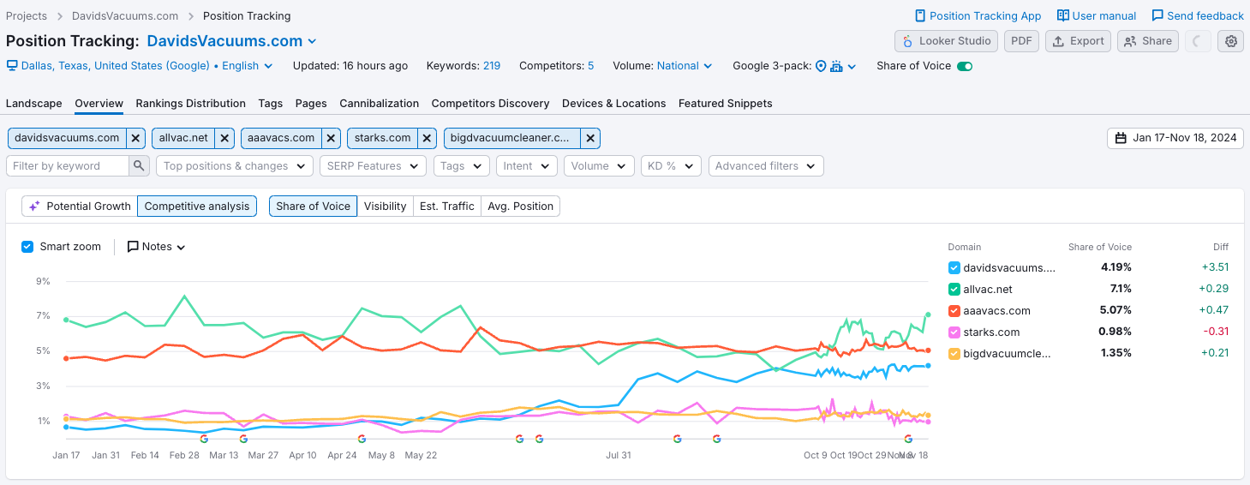The width and height of the screenshot is (1250, 485).
Task: Open the Notes dropdown
Action: (156, 247)
